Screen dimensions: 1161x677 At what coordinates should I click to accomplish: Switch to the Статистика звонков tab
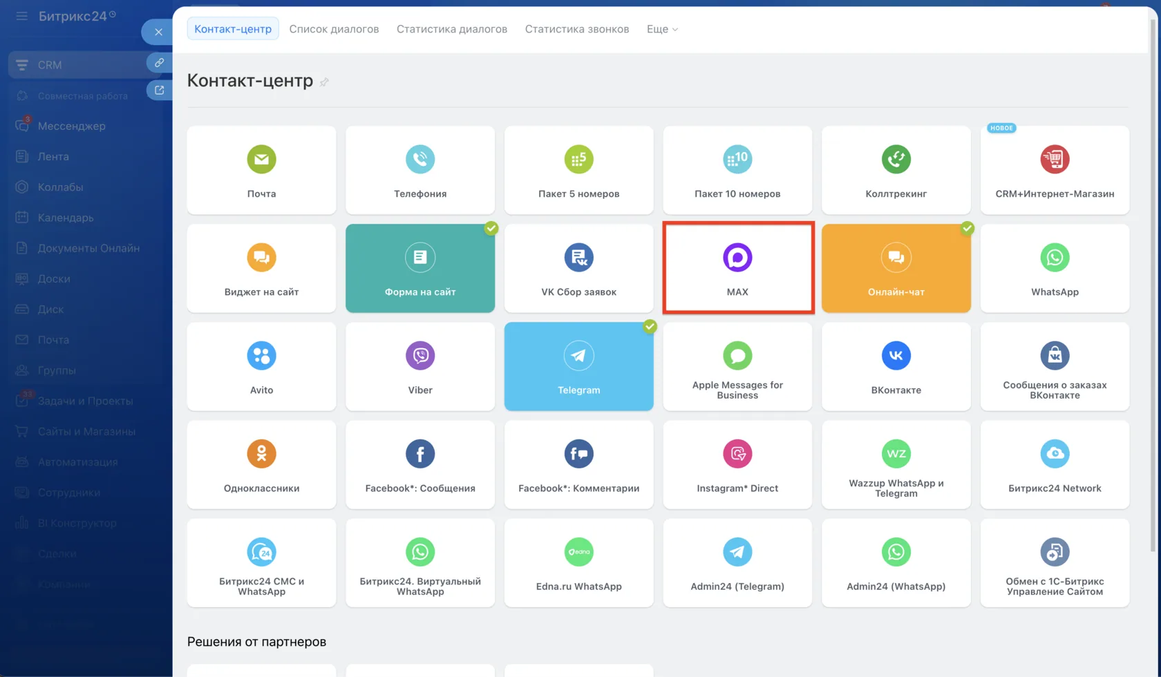(577, 29)
